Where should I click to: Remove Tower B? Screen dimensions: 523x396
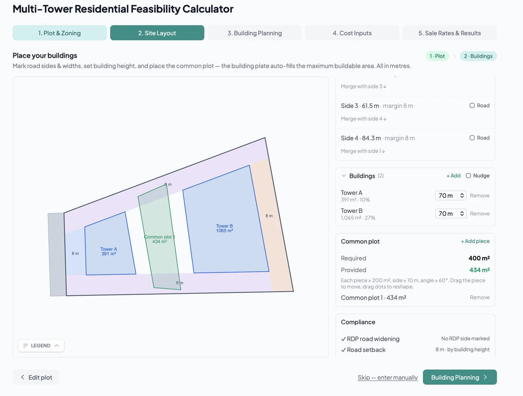(480, 213)
